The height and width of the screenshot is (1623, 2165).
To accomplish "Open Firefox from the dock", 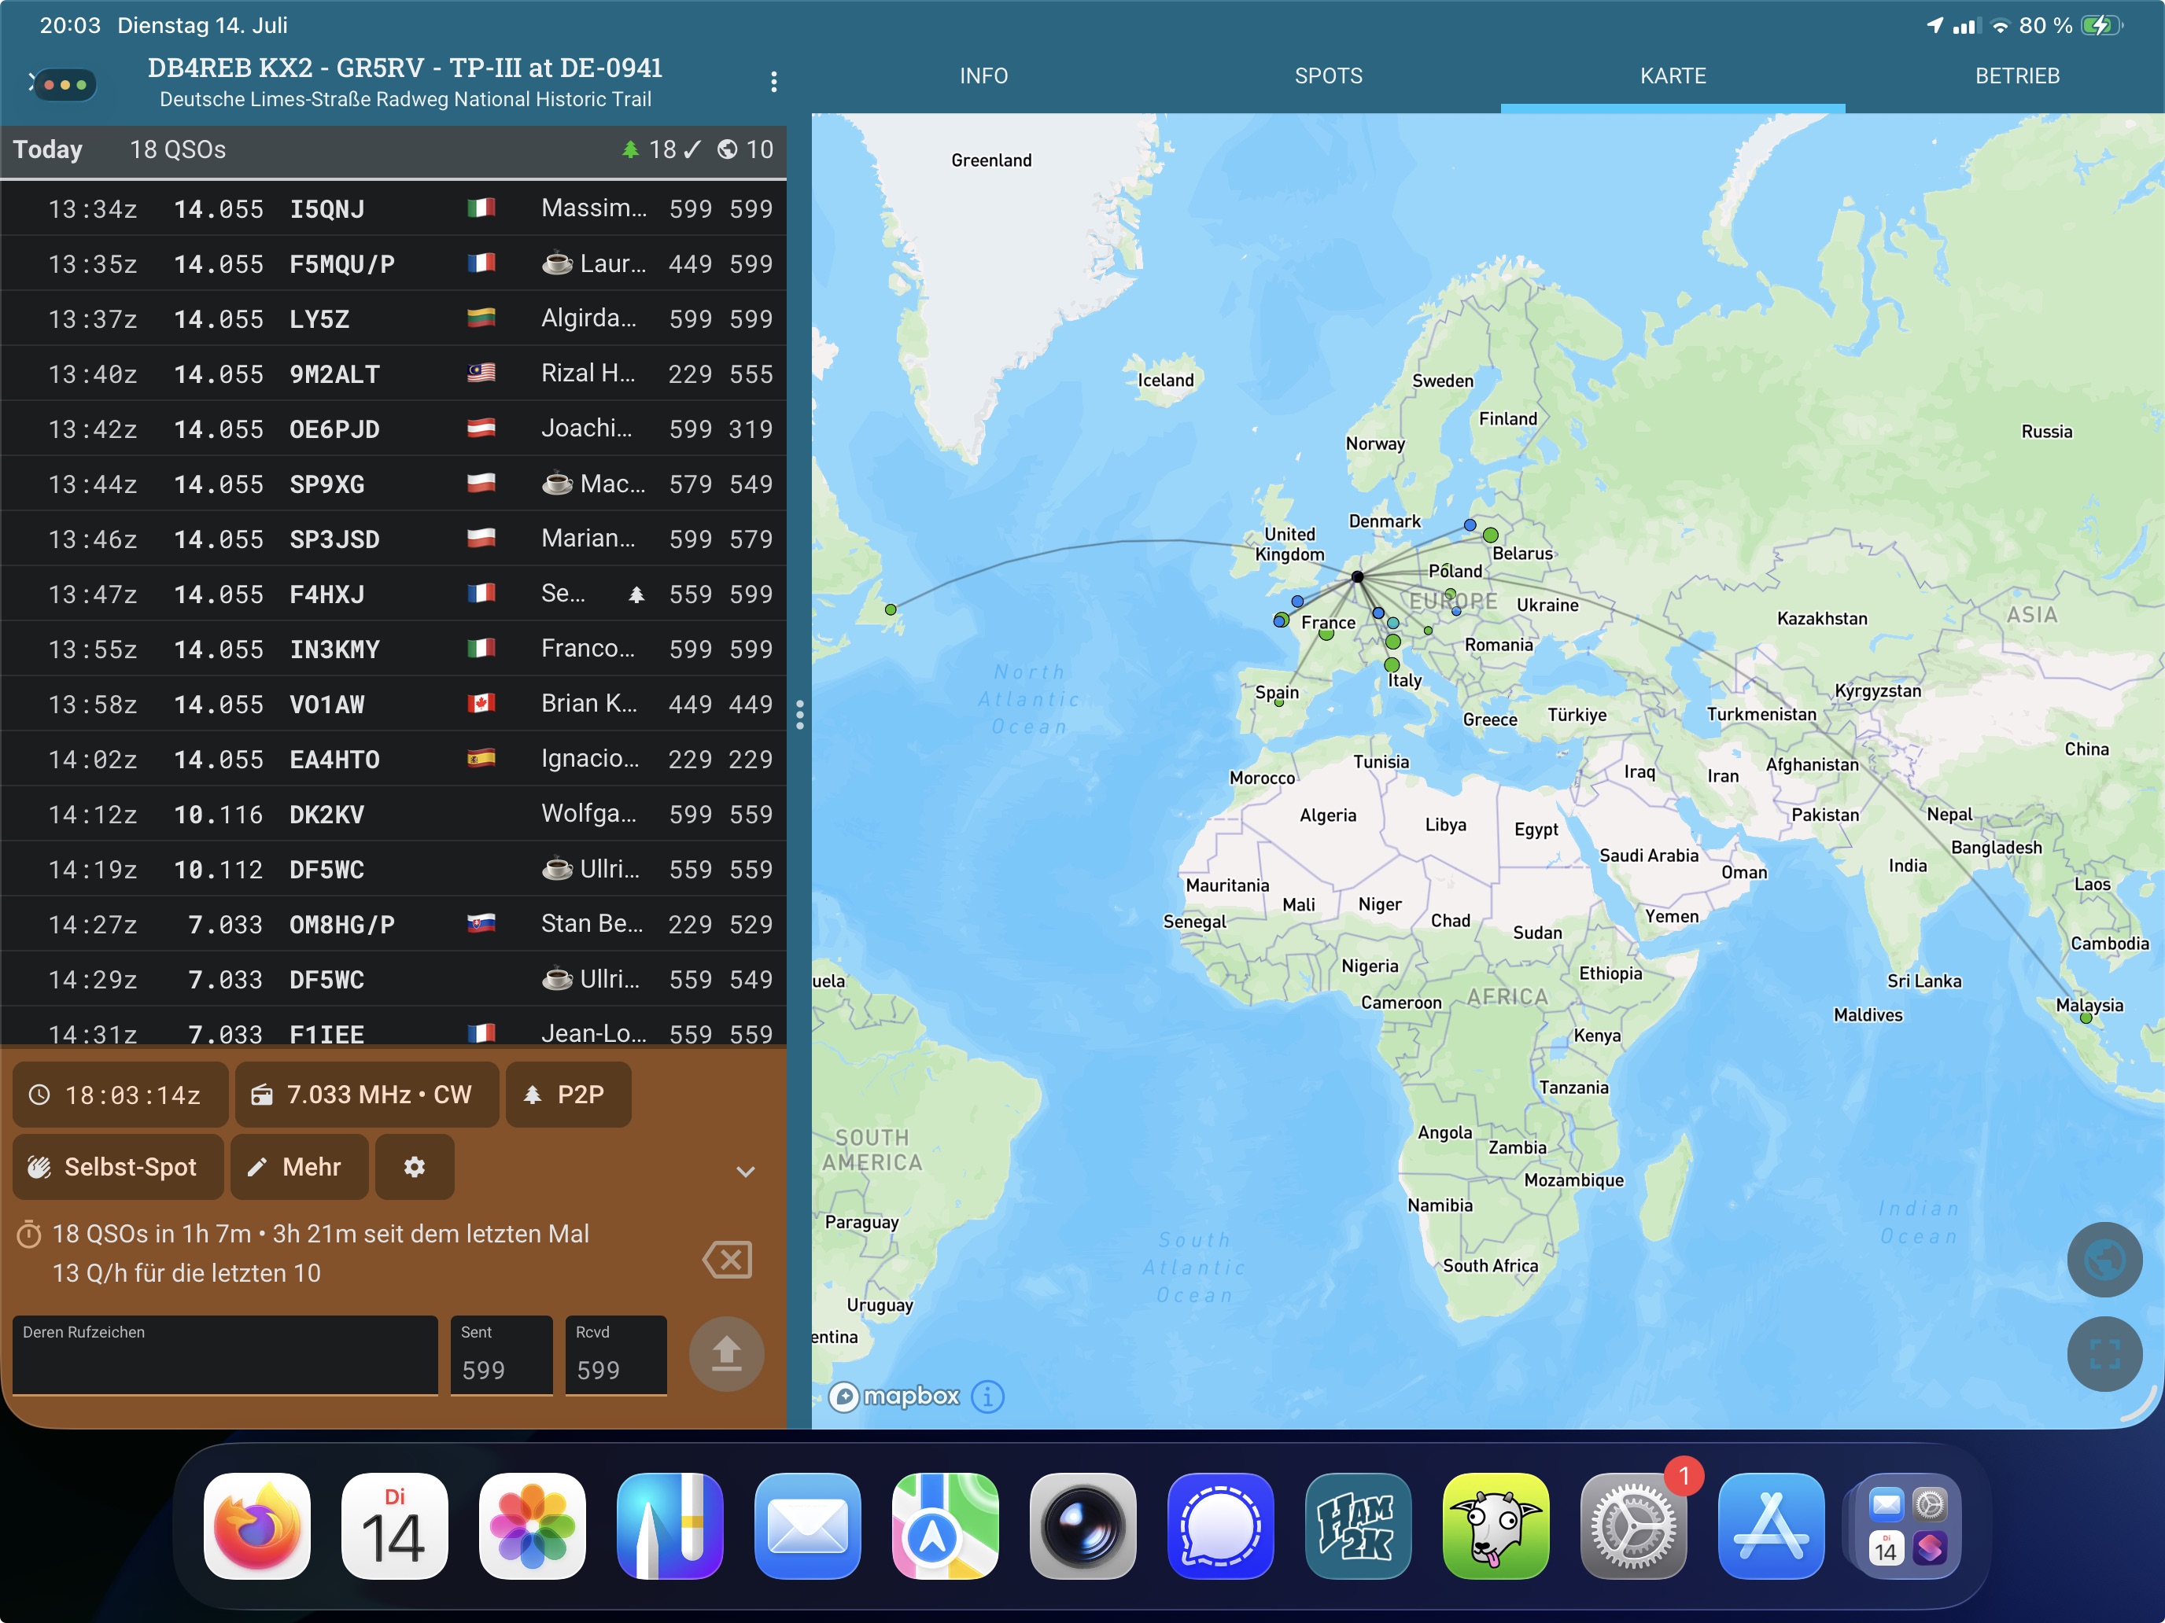I will [x=257, y=1526].
